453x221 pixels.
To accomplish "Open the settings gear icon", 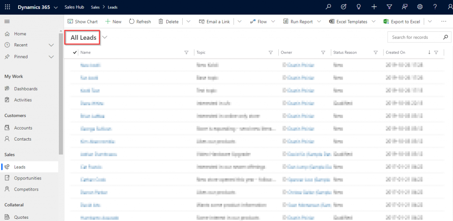I will pyautogui.click(x=420, y=7).
